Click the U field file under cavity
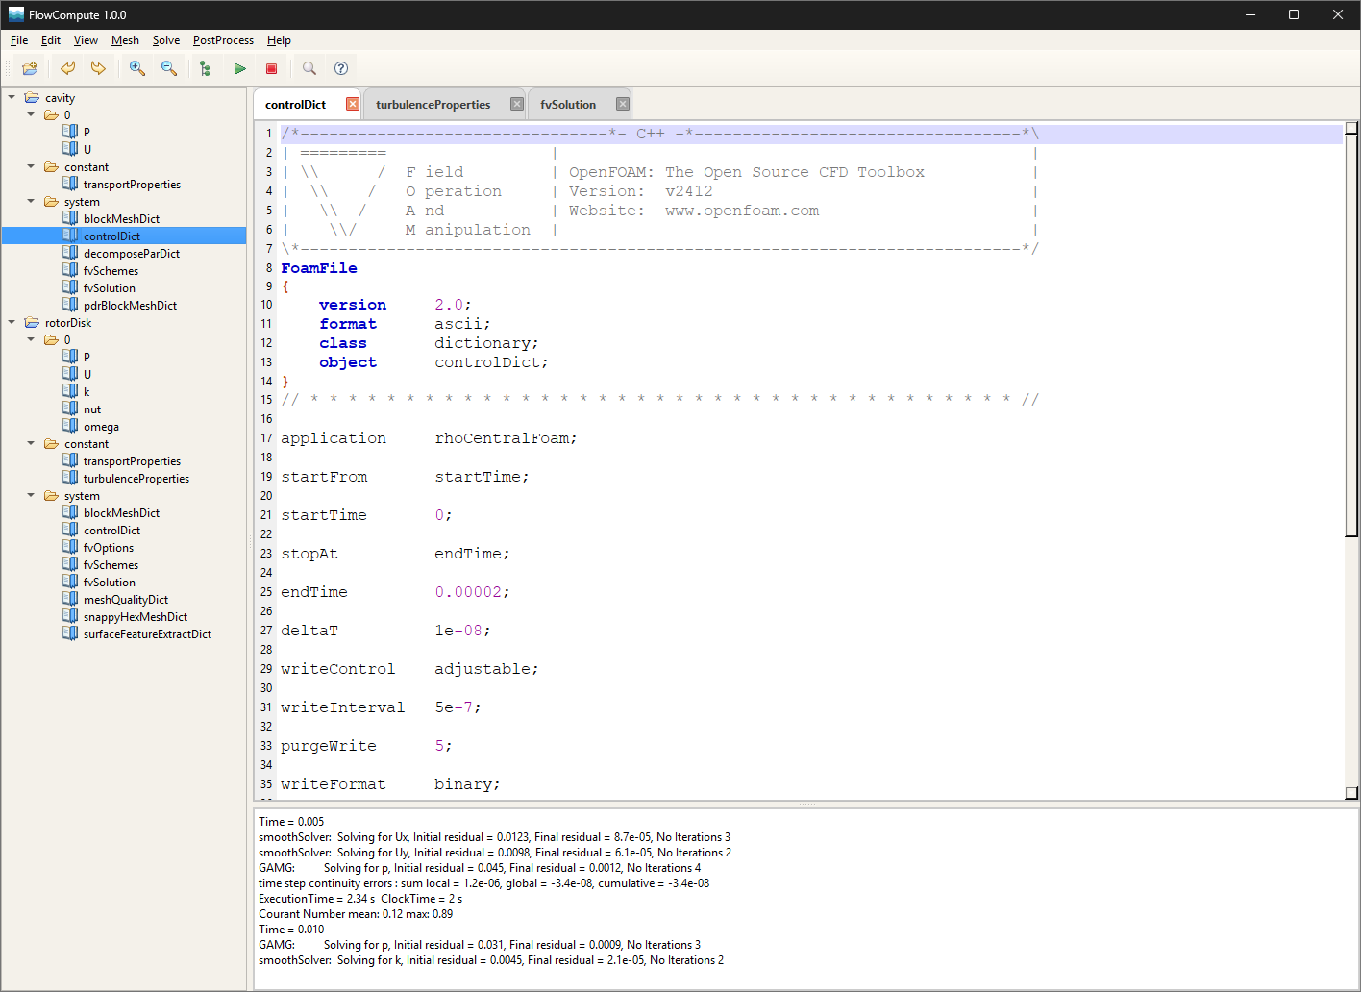The width and height of the screenshot is (1361, 992). click(87, 150)
